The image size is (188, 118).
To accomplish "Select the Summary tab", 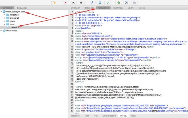I will pyautogui.click(x=118, y=8).
